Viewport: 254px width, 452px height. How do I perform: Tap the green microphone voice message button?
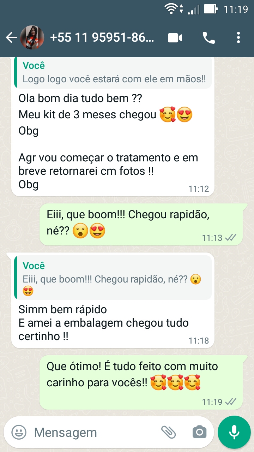tap(234, 432)
